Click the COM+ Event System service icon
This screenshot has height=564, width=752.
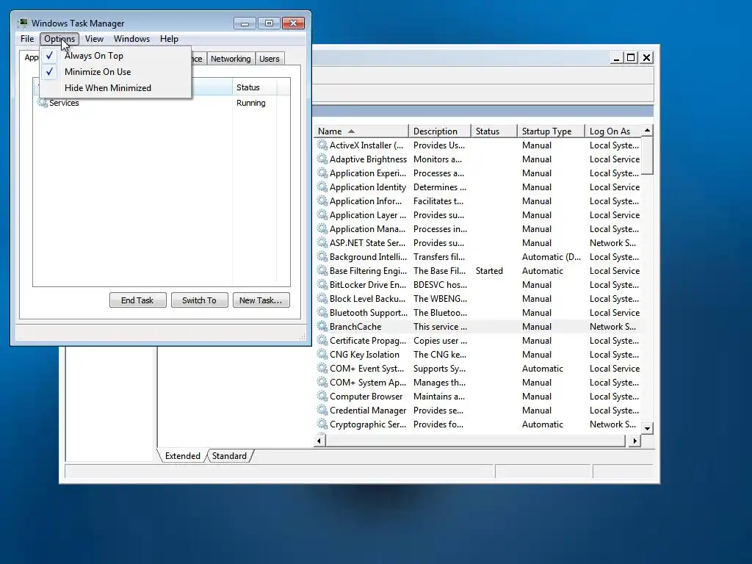pyautogui.click(x=322, y=368)
